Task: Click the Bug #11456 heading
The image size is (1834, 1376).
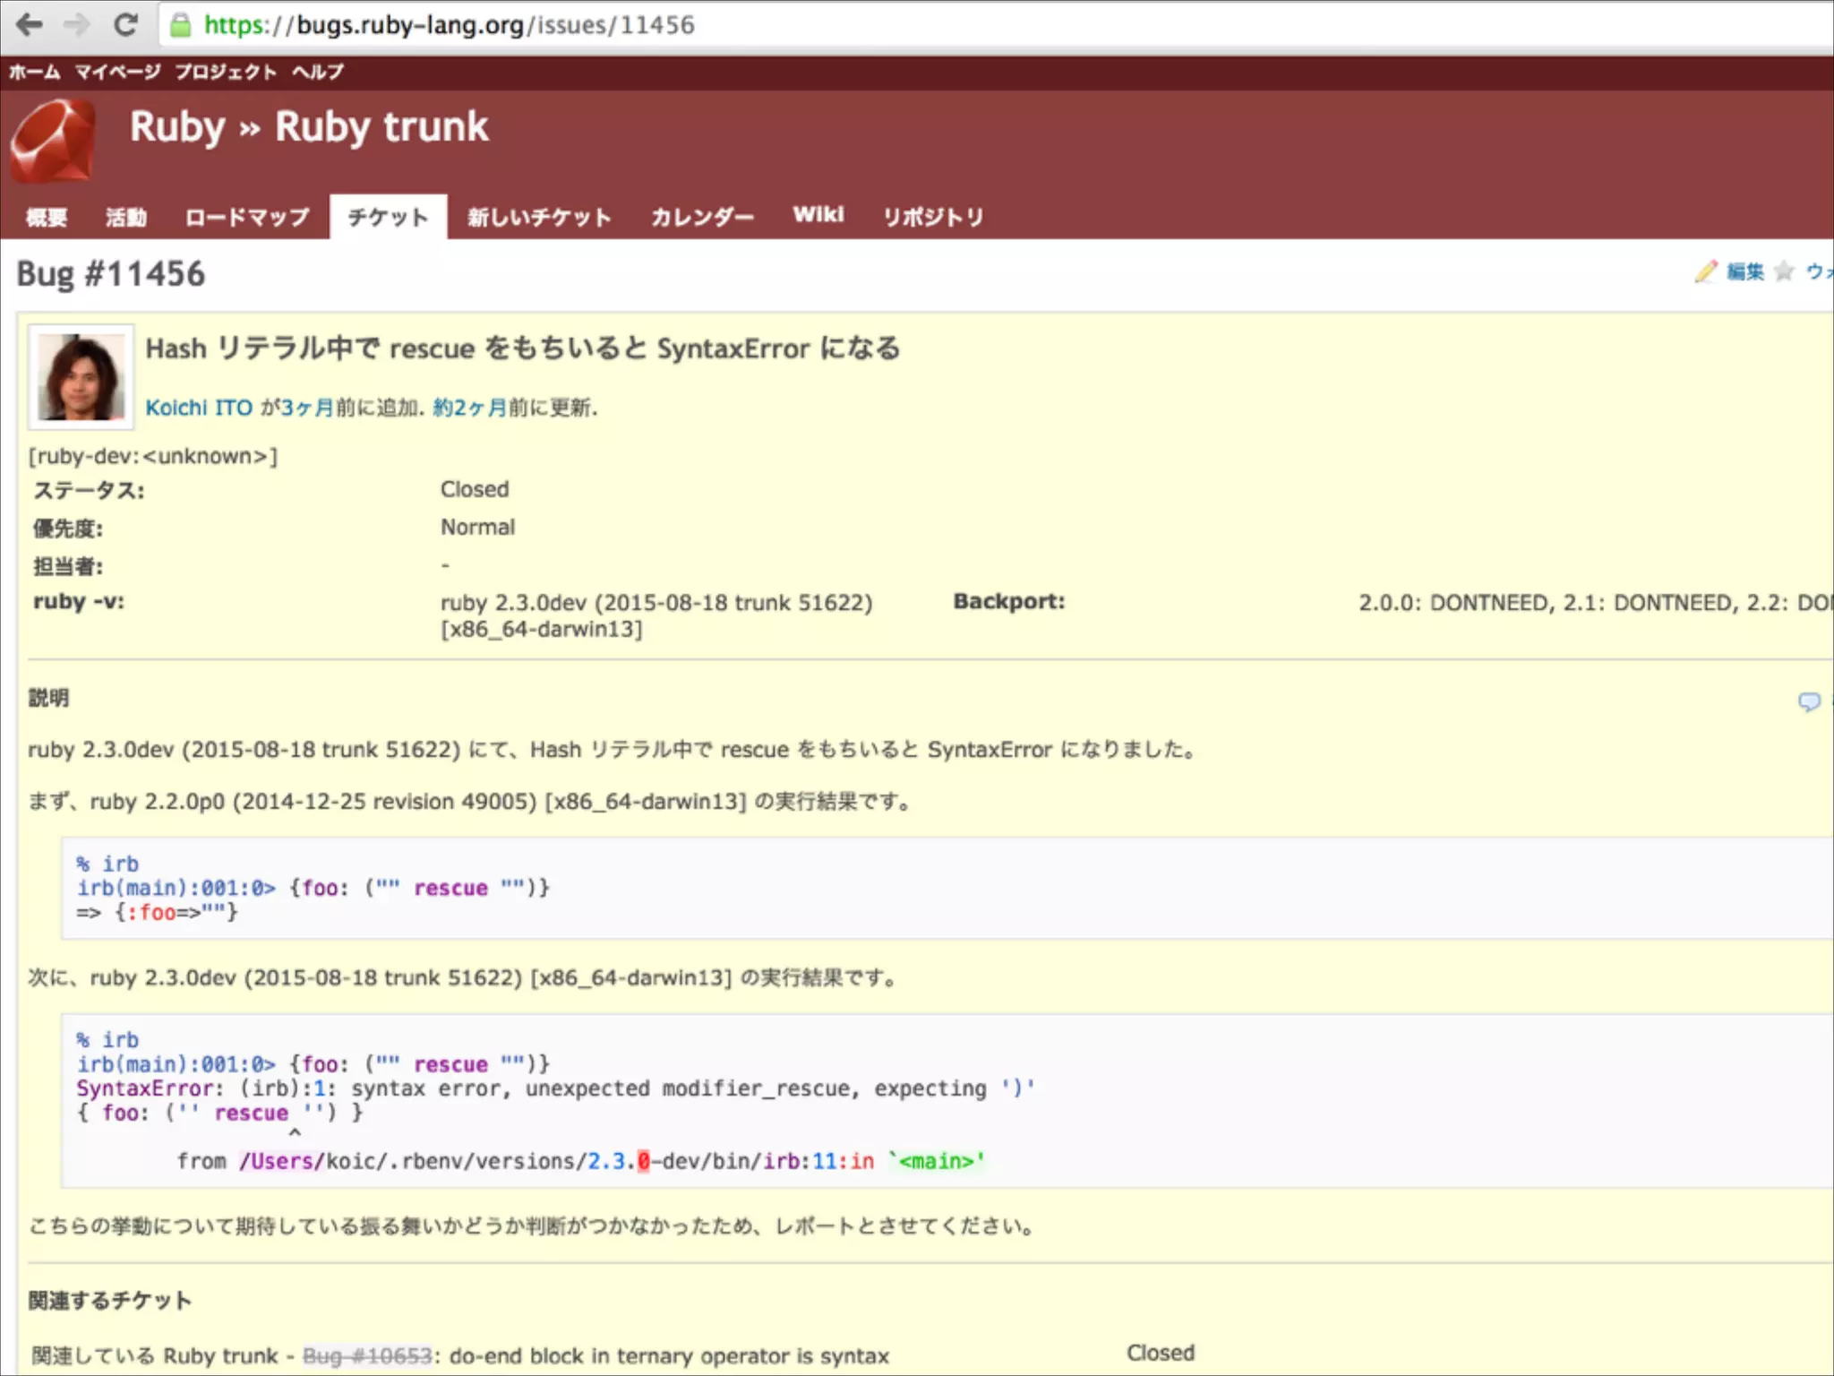Action: point(111,274)
